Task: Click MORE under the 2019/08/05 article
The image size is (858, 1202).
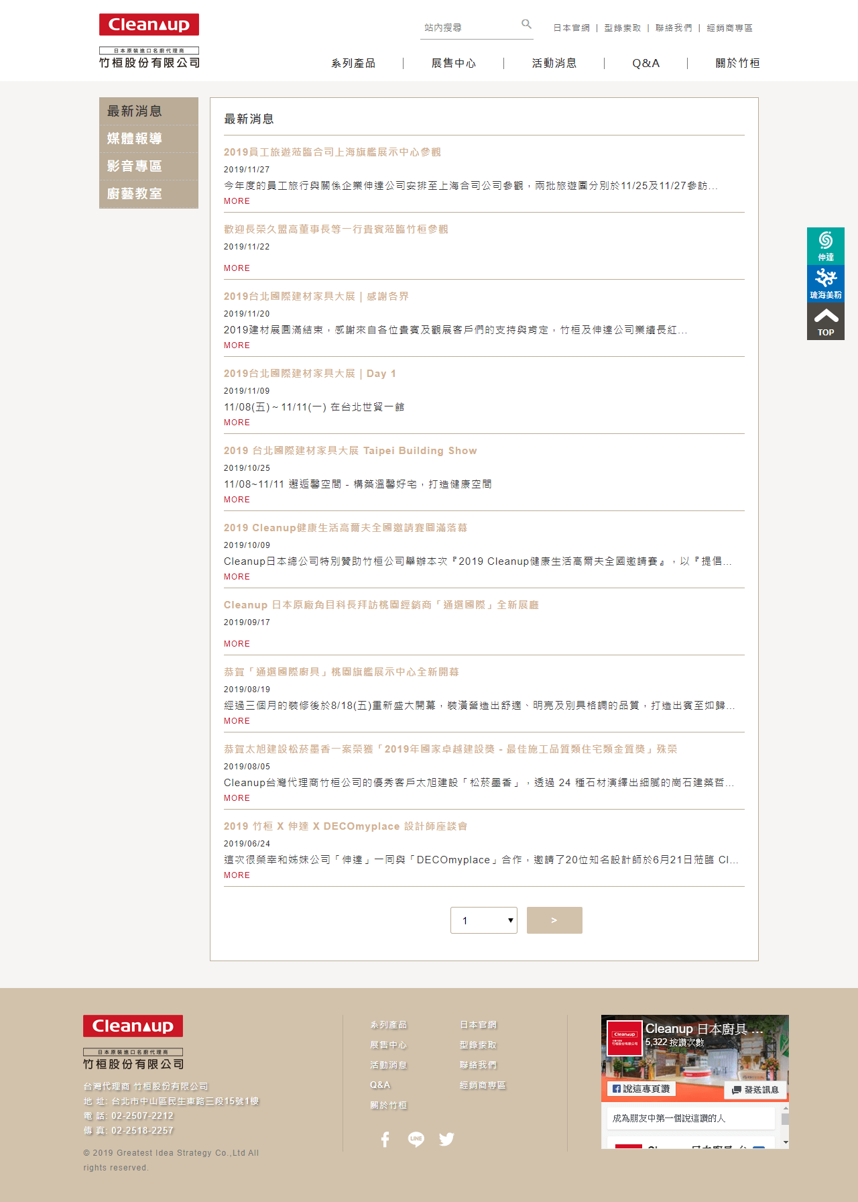Action: coord(237,798)
